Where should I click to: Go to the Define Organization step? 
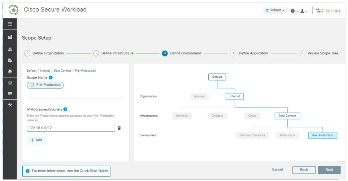point(48,53)
